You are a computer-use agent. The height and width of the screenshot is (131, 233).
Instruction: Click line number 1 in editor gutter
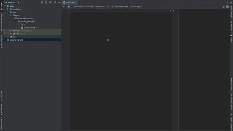pyautogui.click(x=63, y=11)
